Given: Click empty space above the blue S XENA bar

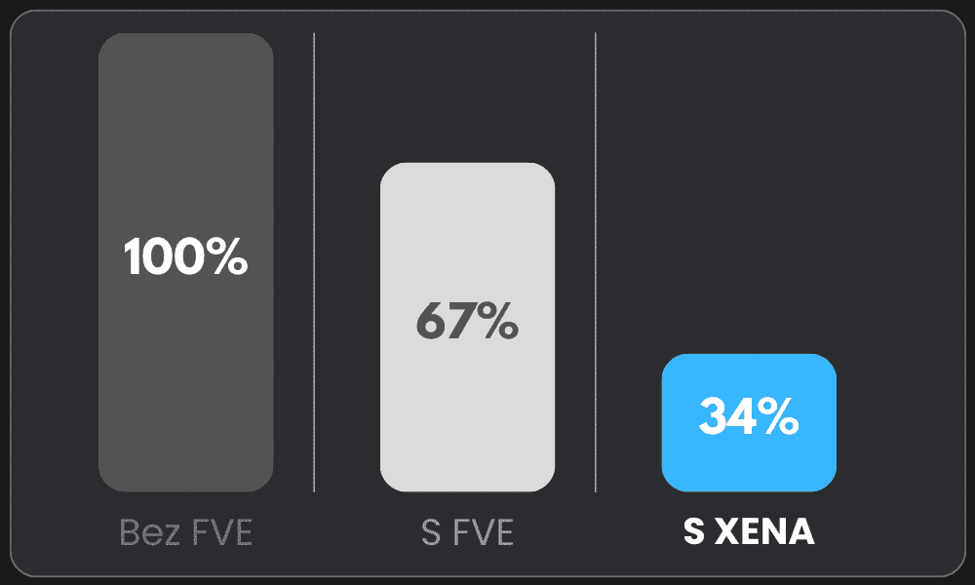Looking at the screenshot, I should 749,195.
